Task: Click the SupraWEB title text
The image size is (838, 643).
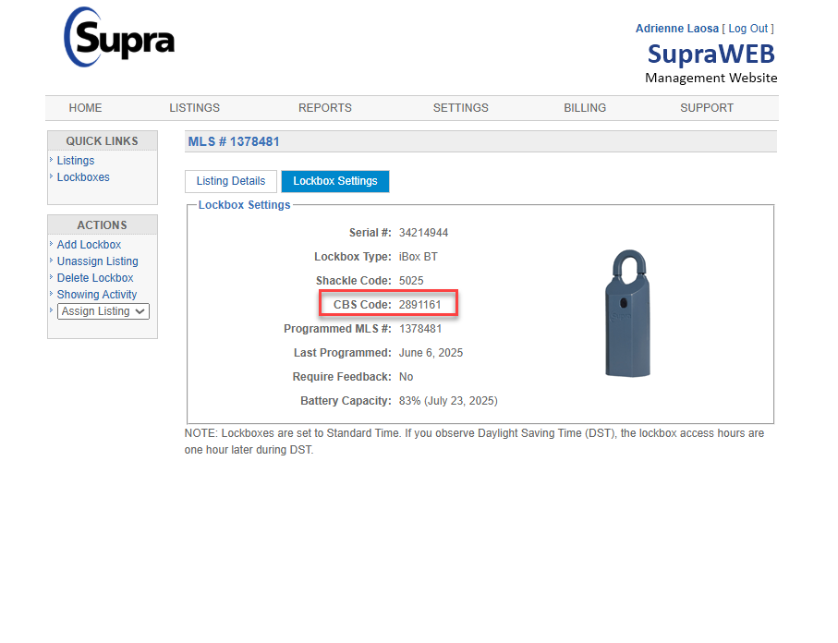Action: (x=710, y=54)
